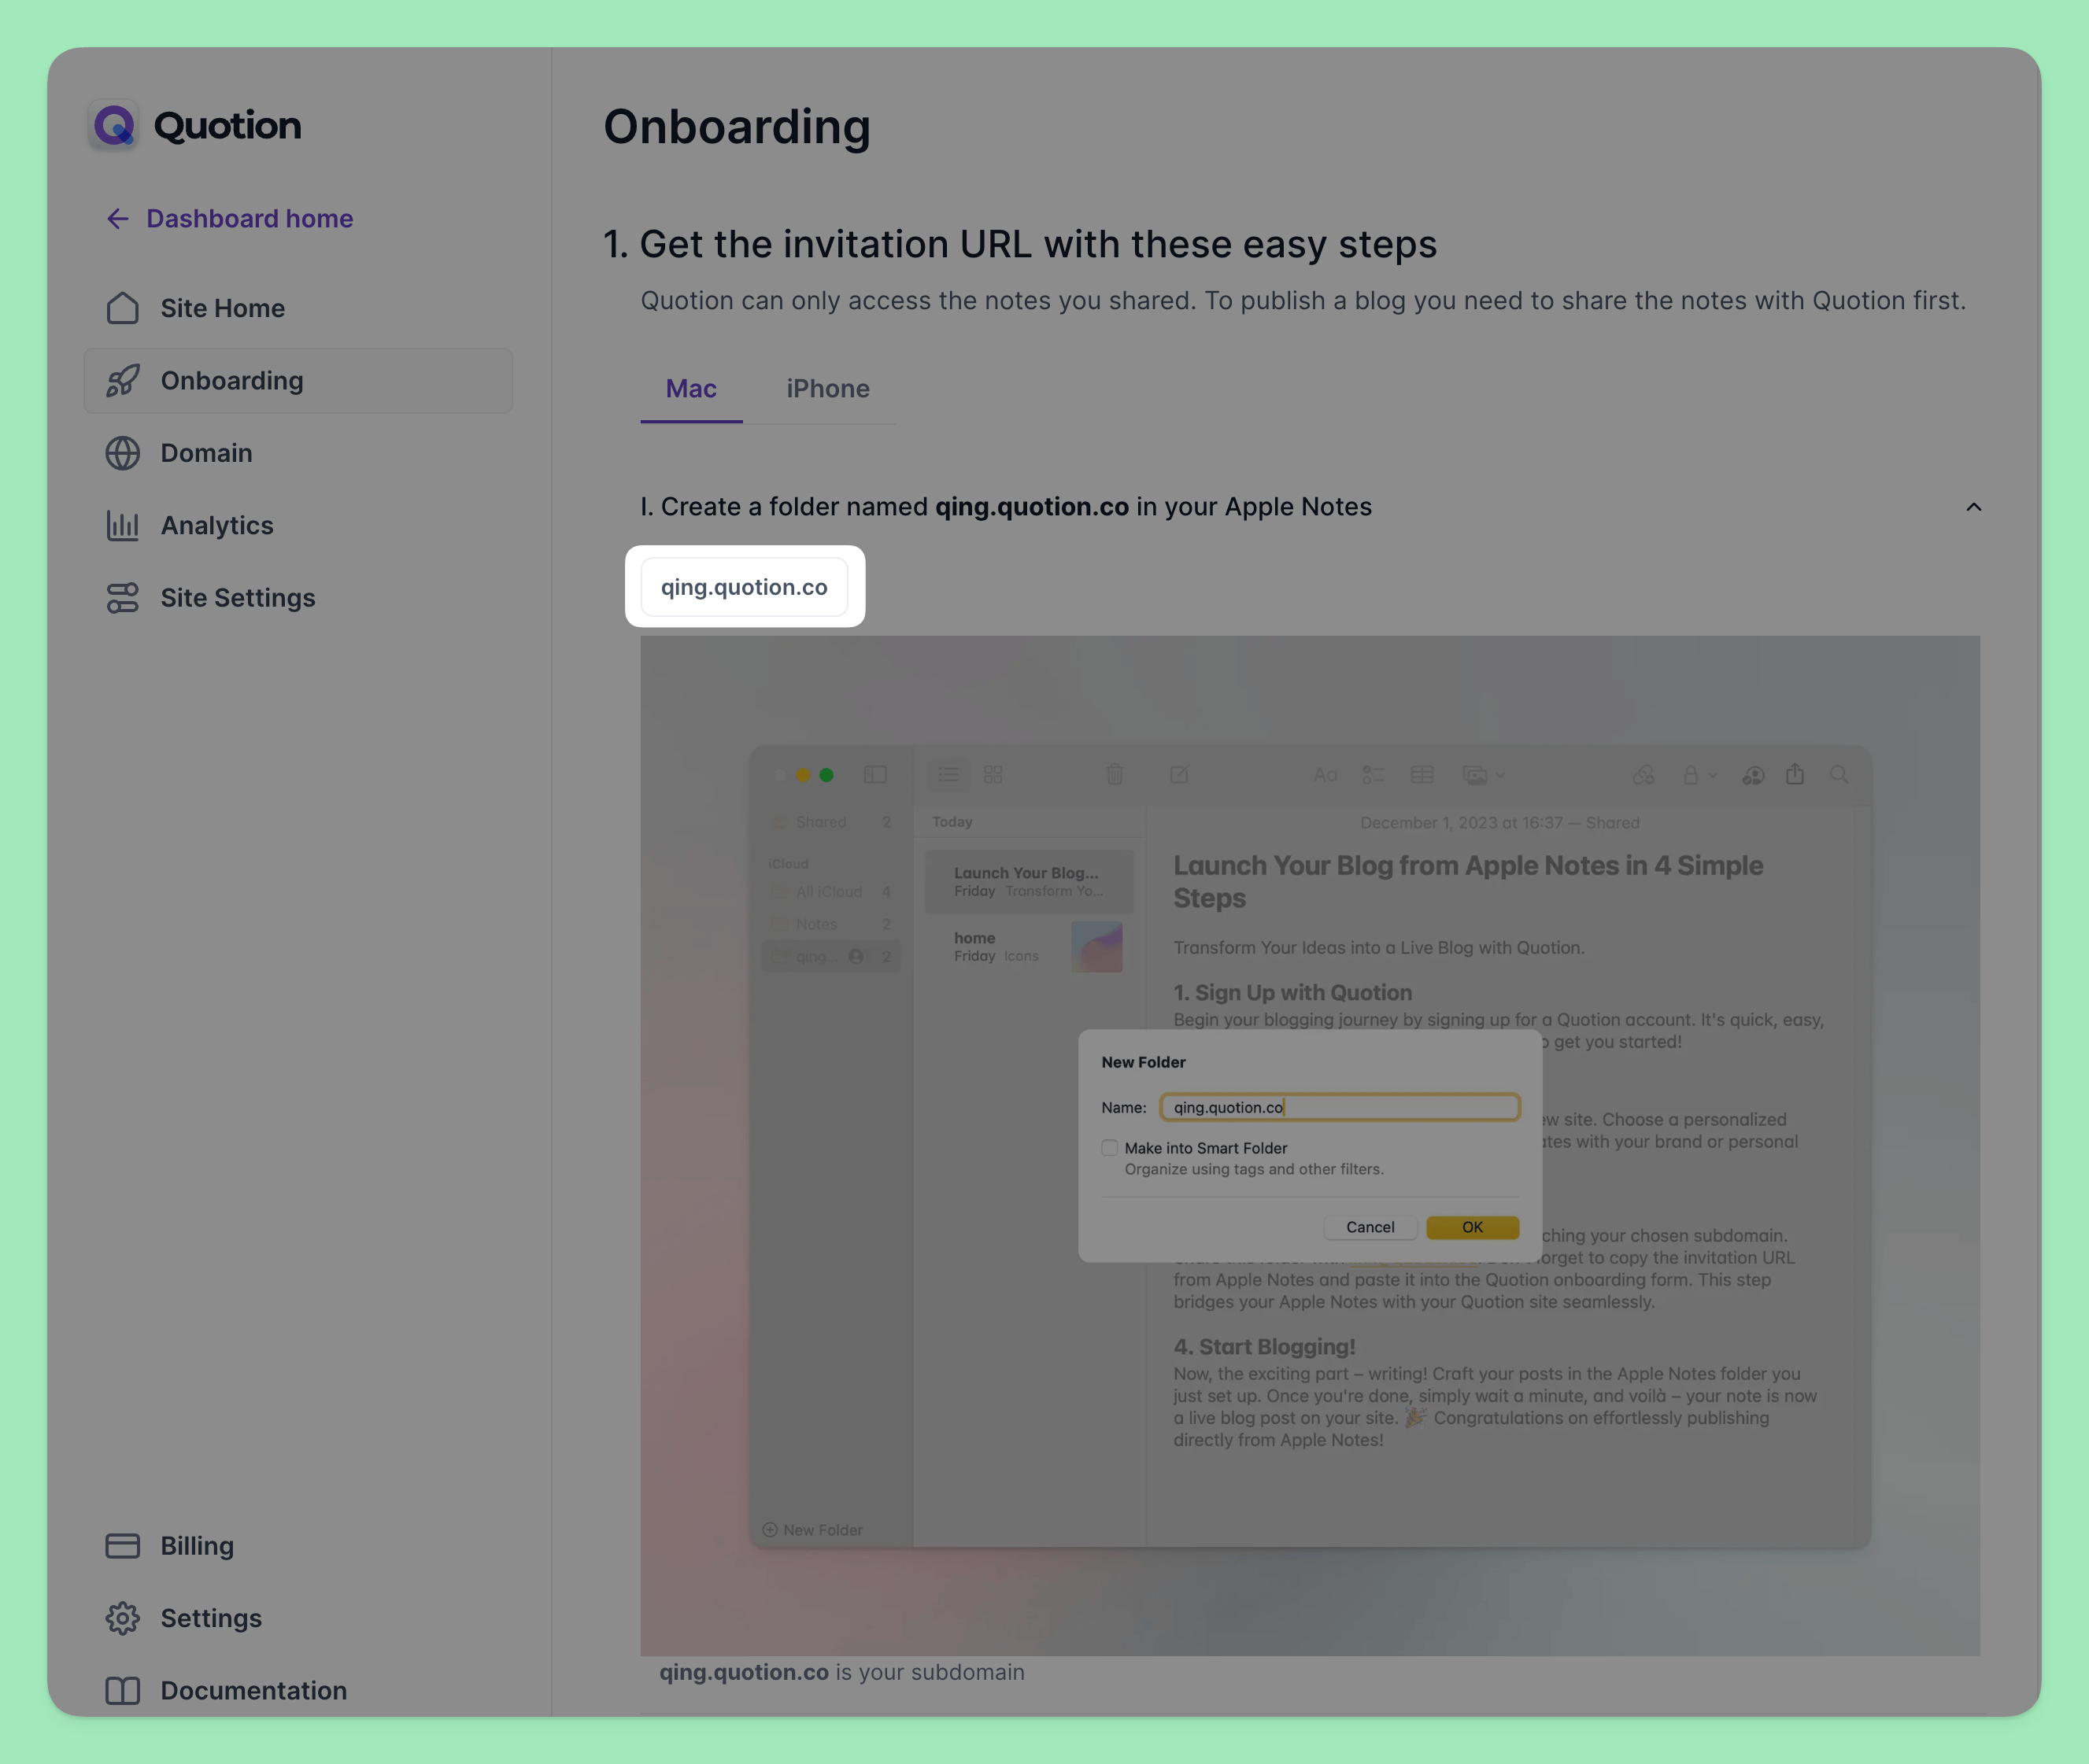Viewport: 2089px width, 1764px height.
Task: Toggle the Make into Smart Folder checkbox
Action: point(1110,1148)
